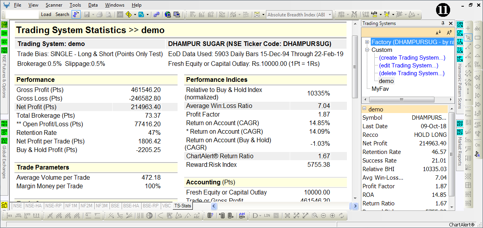
Task: Open the HP SCN harmonic pattern scan button
Action: 460,59
